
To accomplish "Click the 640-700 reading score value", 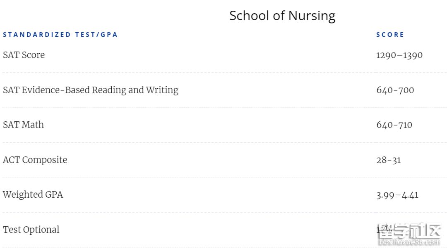I will click(x=395, y=90).
